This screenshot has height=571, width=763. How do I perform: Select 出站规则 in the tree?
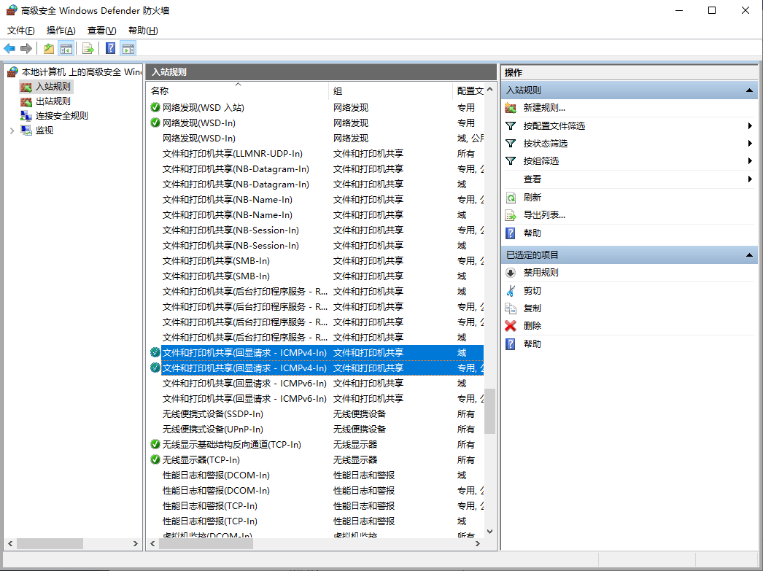[x=53, y=101]
